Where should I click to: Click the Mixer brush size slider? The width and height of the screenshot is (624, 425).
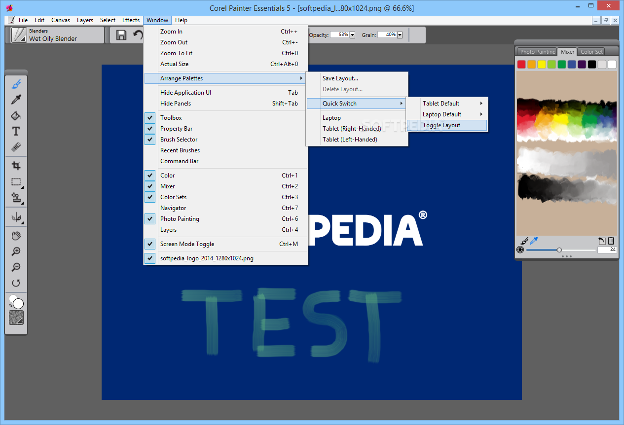(560, 250)
